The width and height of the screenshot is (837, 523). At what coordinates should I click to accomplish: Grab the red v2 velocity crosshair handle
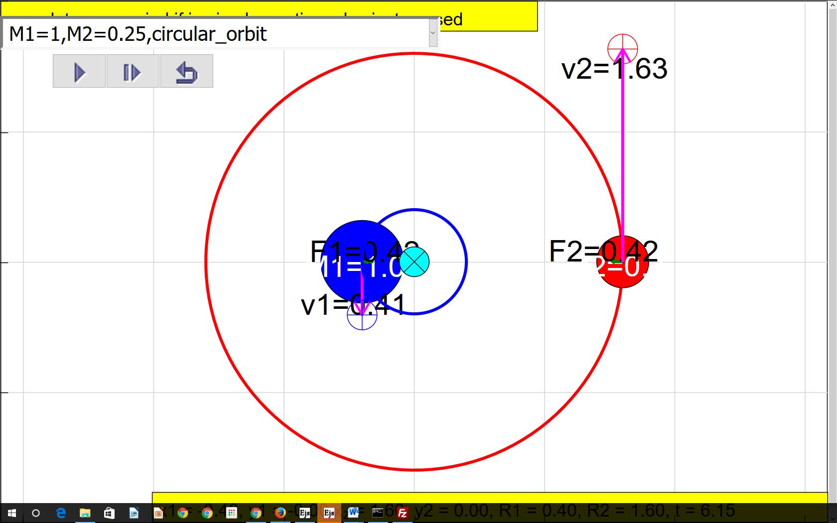click(622, 49)
